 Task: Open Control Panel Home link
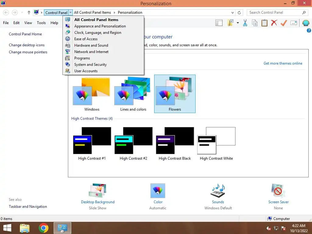25,34
